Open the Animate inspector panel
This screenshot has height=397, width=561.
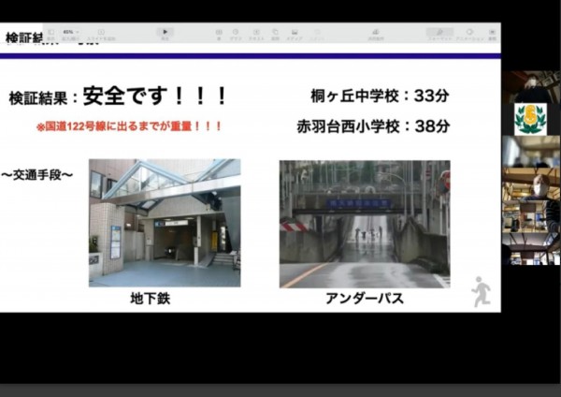click(469, 32)
